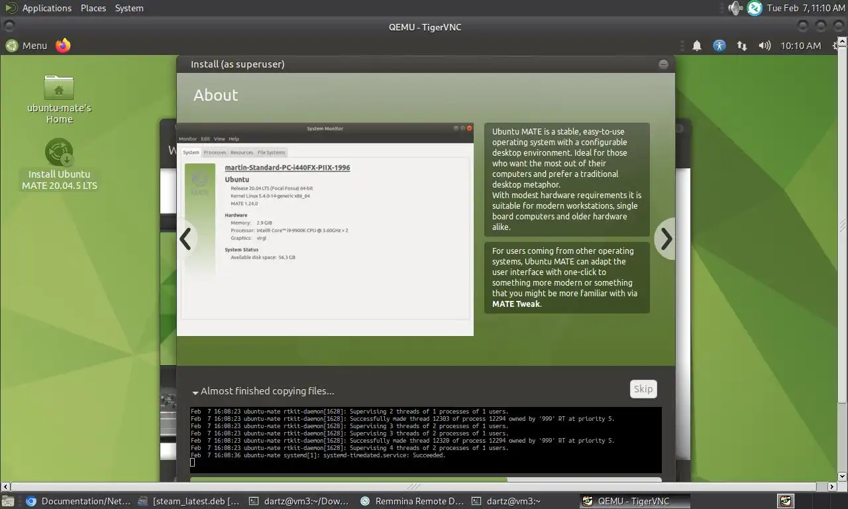Click the Install (as superuser) title bar
This screenshot has height=509, width=848.
(425, 64)
